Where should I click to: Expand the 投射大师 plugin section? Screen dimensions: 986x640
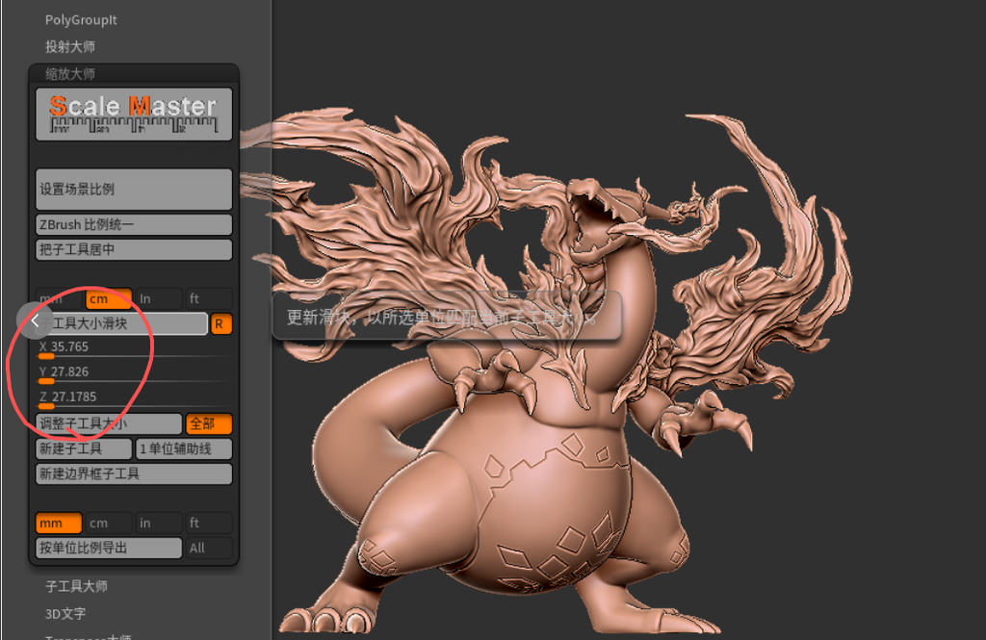pyautogui.click(x=70, y=46)
